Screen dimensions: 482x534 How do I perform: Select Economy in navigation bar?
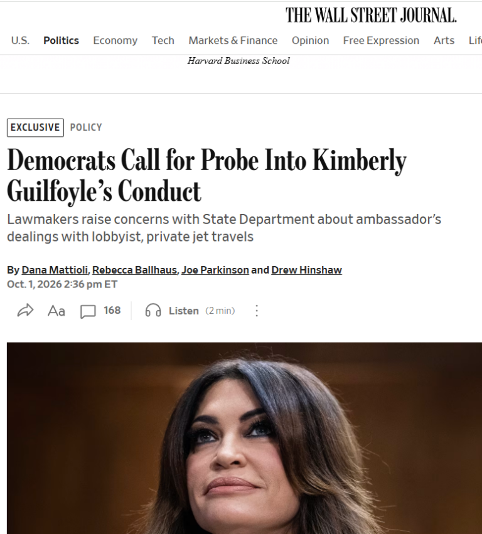click(x=115, y=41)
